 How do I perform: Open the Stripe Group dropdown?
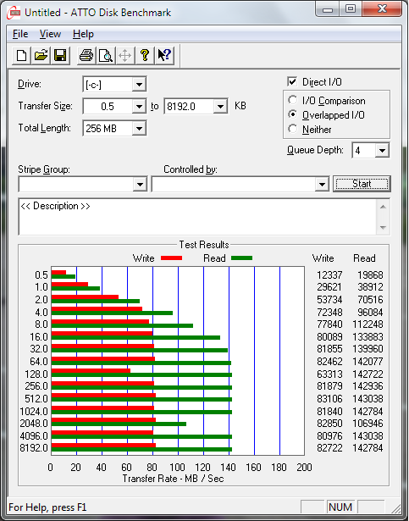[x=140, y=185]
